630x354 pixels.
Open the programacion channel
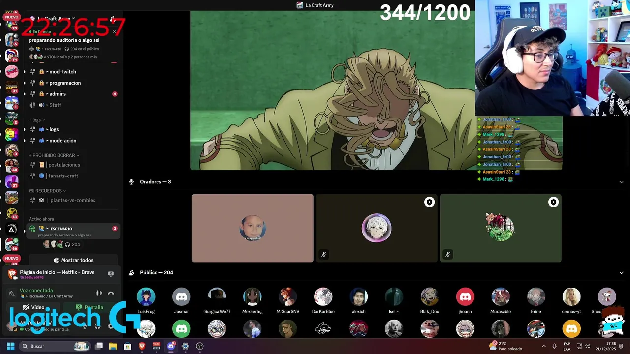pyautogui.click(x=72, y=83)
